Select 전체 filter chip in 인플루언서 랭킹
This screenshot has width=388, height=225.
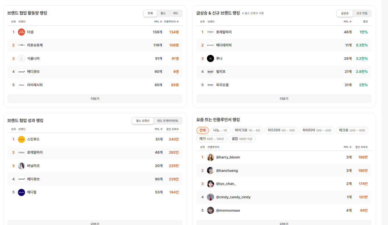click(x=203, y=130)
